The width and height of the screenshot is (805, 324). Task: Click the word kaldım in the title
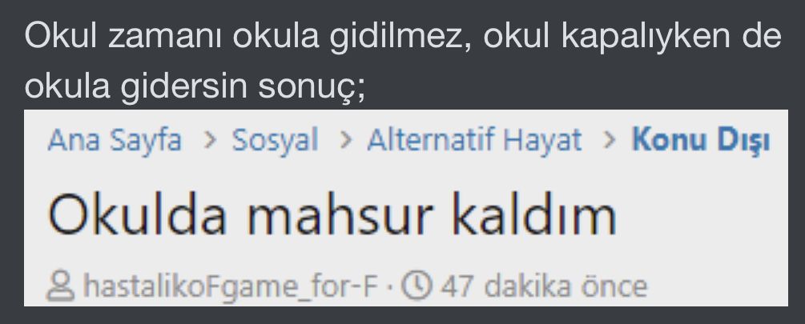click(534, 214)
